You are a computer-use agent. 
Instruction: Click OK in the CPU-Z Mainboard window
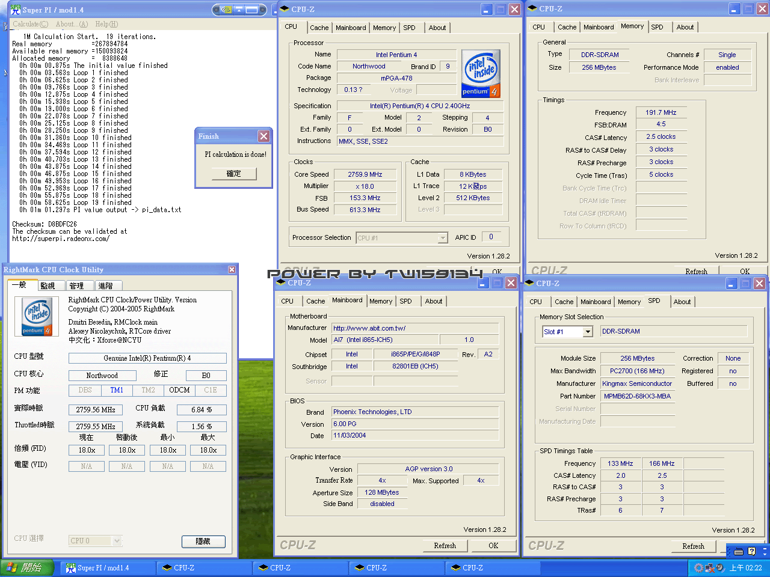tap(493, 546)
